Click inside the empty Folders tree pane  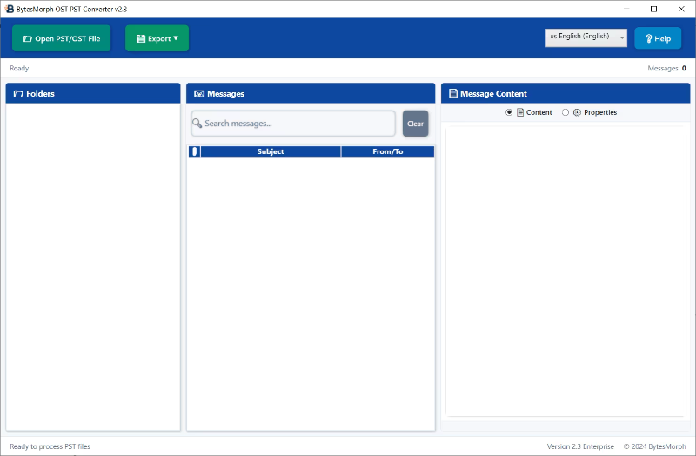pyautogui.click(x=93, y=261)
